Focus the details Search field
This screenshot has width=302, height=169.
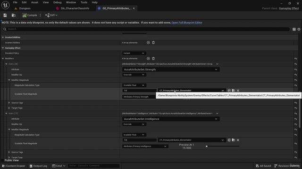[146, 29]
